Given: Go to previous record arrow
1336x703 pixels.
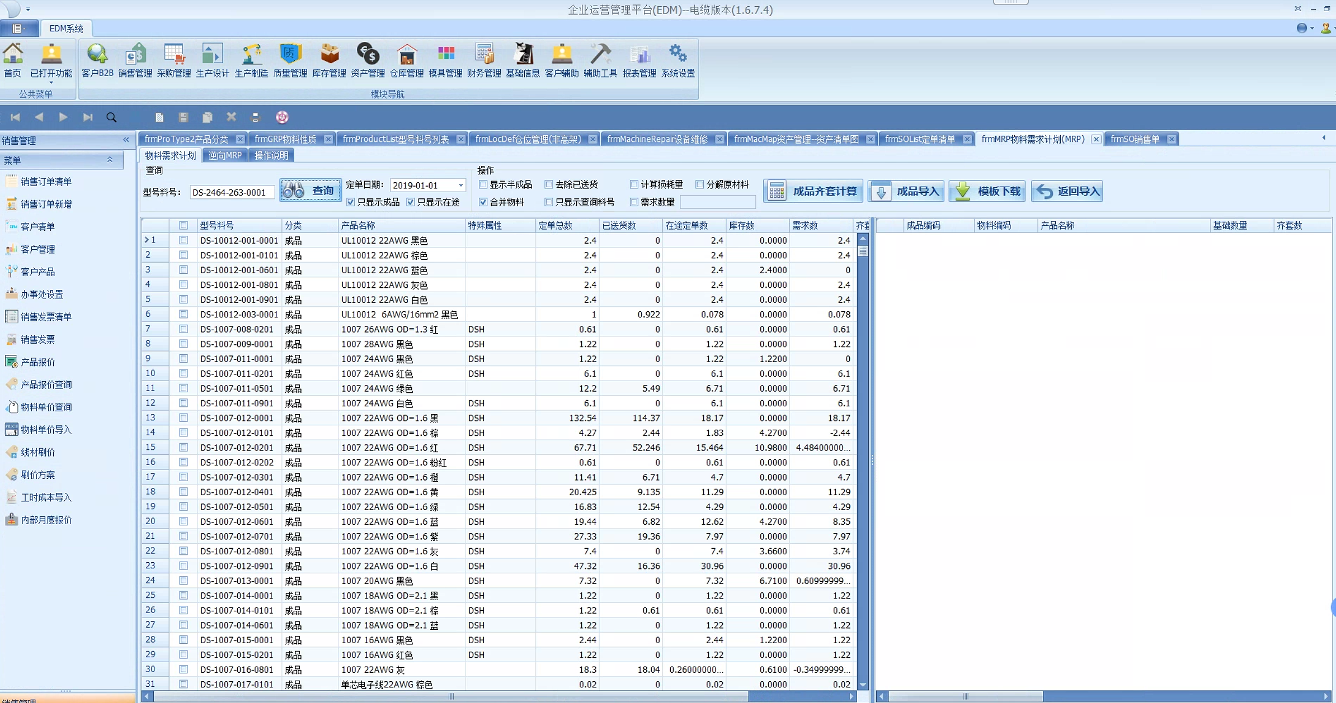Looking at the screenshot, I should 39,117.
